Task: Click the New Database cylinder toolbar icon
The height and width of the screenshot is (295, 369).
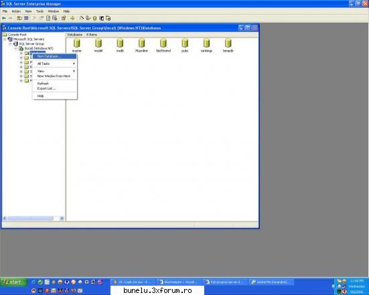Action: coord(94,18)
